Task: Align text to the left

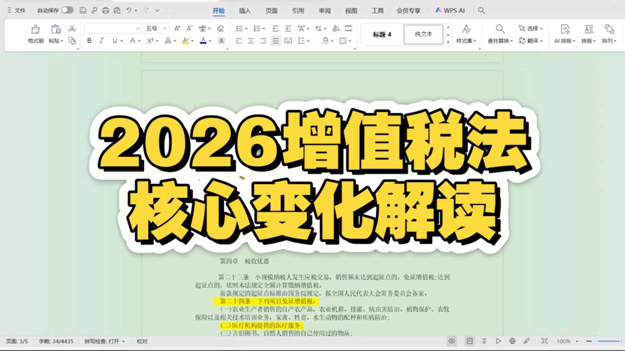Action: [x=239, y=41]
